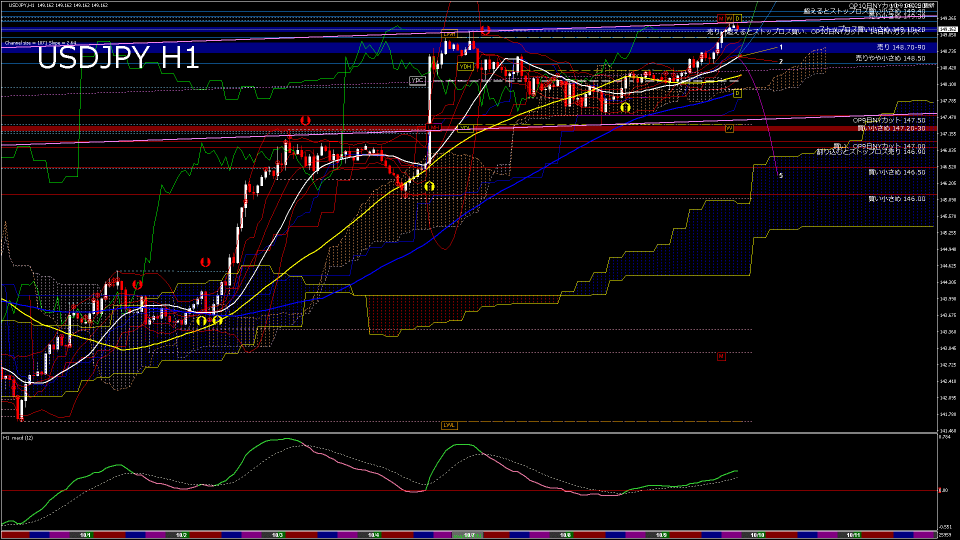Click the 売り 148.70-90 zone label
The width and height of the screenshot is (960, 540).
tap(901, 47)
